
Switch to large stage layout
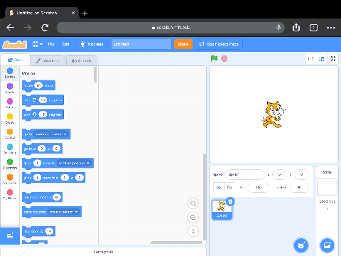pos(322,58)
